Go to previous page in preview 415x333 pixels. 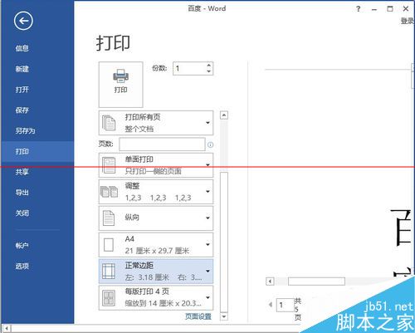(x=271, y=305)
